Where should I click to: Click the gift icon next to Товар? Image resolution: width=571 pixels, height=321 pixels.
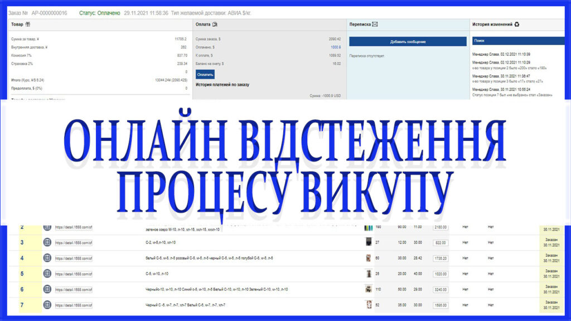(x=28, y=24)
